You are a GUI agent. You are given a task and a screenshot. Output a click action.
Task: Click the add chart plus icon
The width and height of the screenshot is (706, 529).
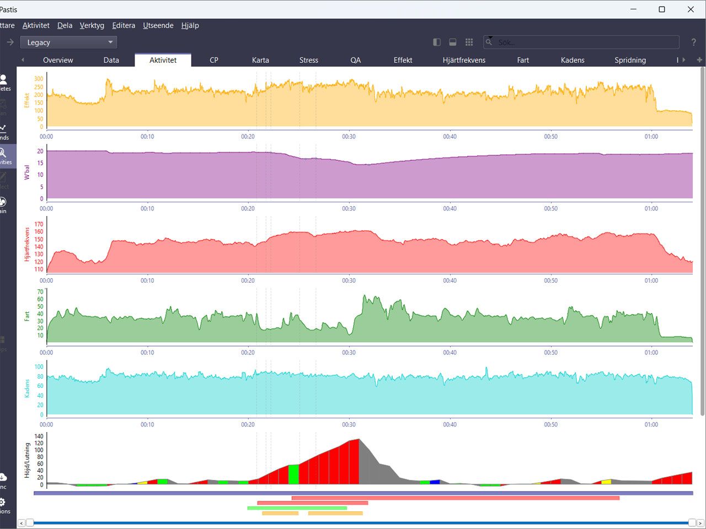pyautogui.click(x=699, y=60)
